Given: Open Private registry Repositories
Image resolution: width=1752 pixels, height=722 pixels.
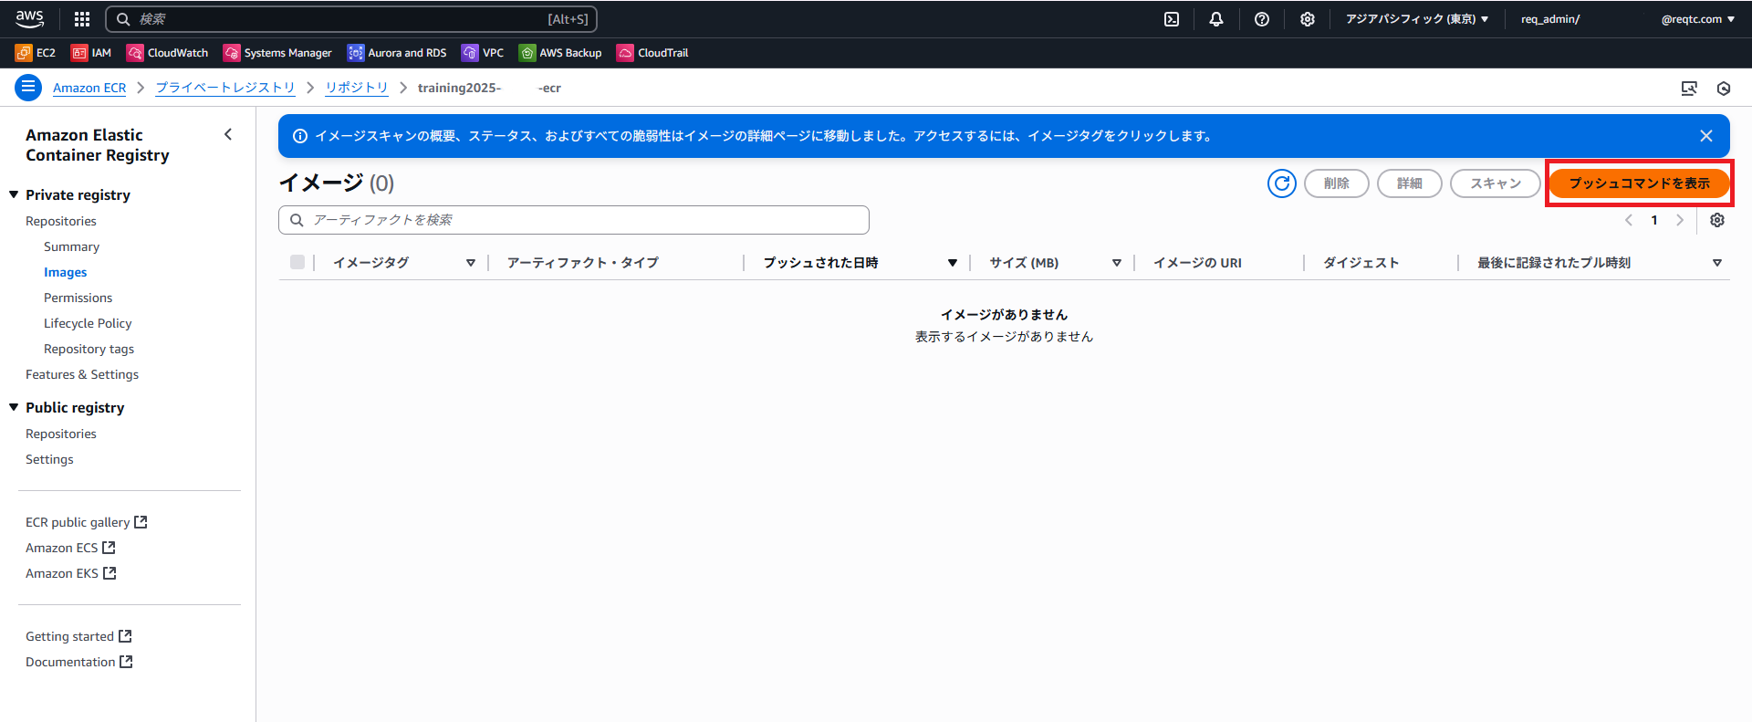Looking at the screenshot, I should click(x=61, y=221).
